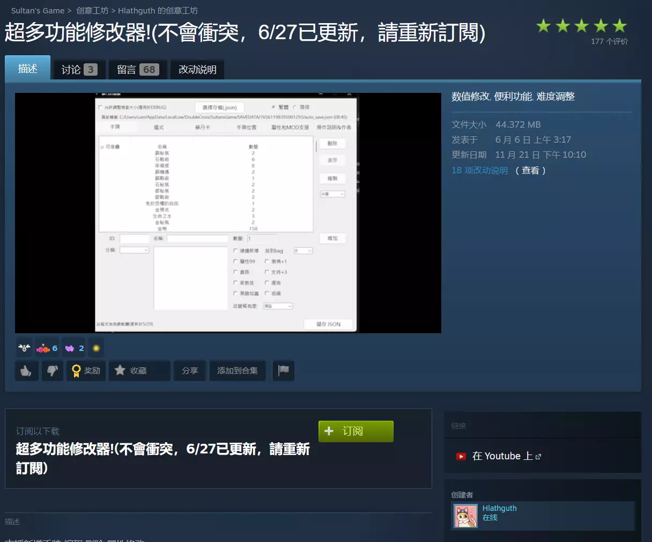Click the red YouTube play icon

coord(461,457)
